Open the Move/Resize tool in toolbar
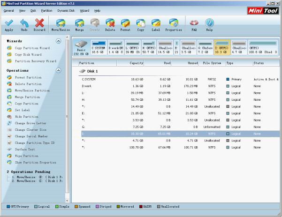This screenshot has height=217, width=282. coord(61,25)
